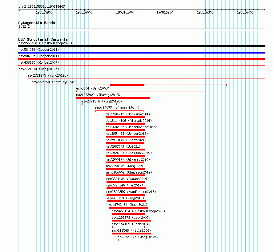
Task: Open dgv779n140 (Fan2017) label
Action: 125,185
